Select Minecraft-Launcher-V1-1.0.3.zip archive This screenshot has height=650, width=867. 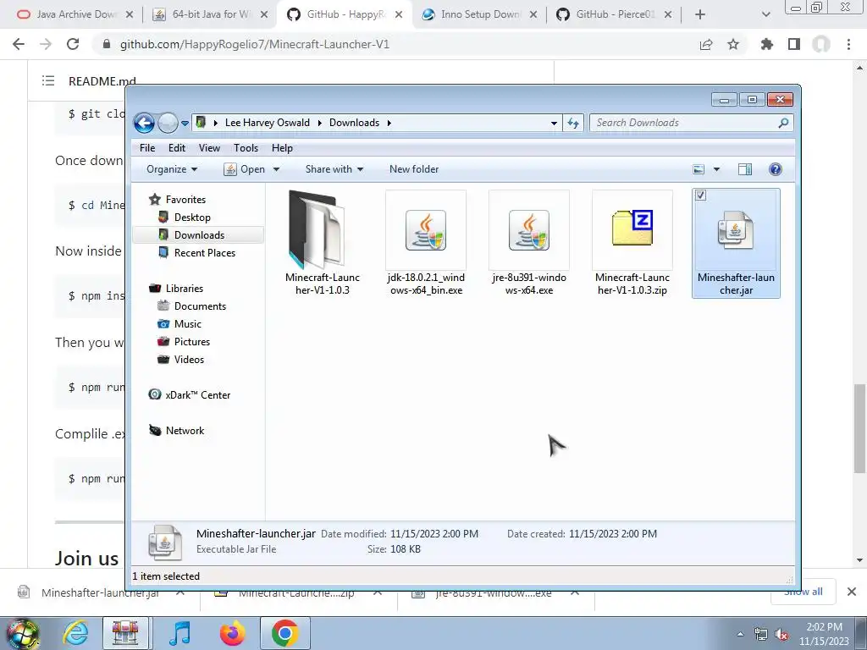[x=632, y=243]
